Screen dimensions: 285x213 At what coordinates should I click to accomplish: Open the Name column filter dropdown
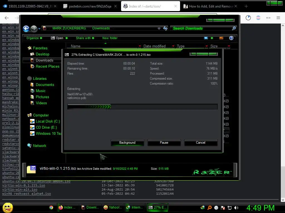(x=140, y=46)
